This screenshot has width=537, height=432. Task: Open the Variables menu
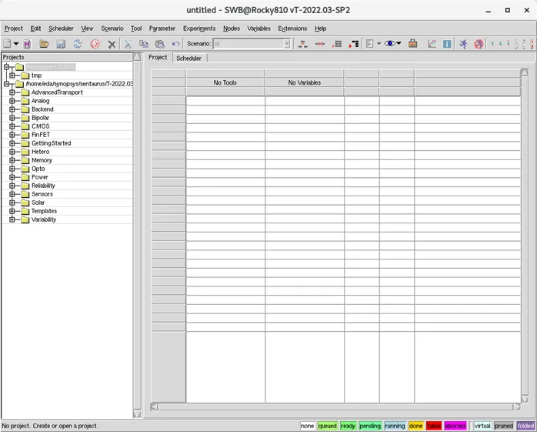pos(259,28)
